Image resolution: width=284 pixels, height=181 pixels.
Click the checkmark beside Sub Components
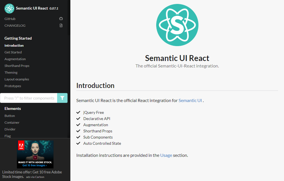pos(78,137)
